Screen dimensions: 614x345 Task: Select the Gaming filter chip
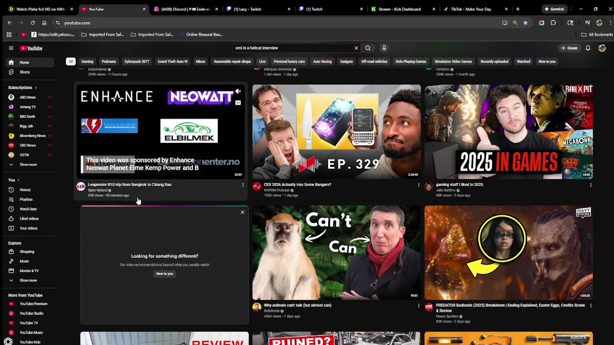coord(87,61)
